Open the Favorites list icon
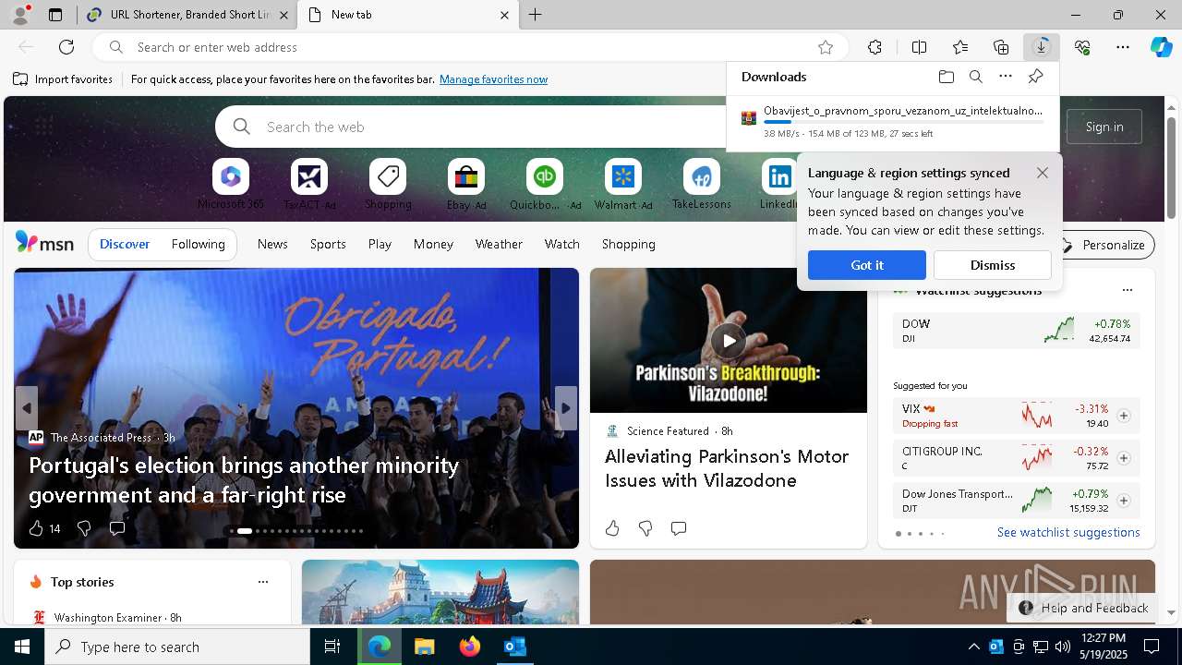The width and height of the screenshot is (1182, 665). pyautogui.click(x=960, y=47)
